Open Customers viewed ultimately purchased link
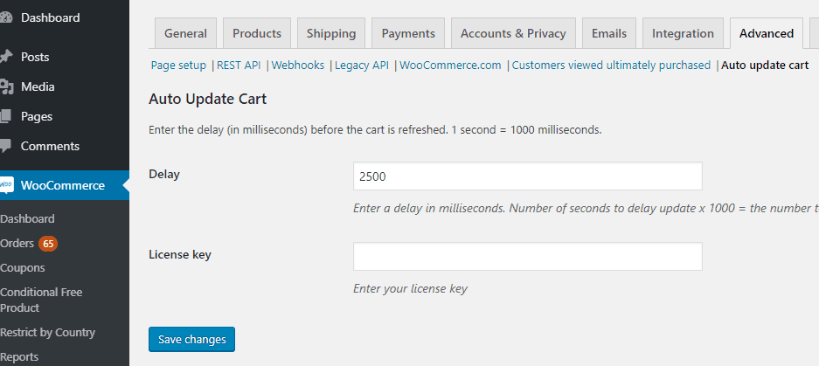The width and height of the screenshot is (819, 366). (611, 66)
